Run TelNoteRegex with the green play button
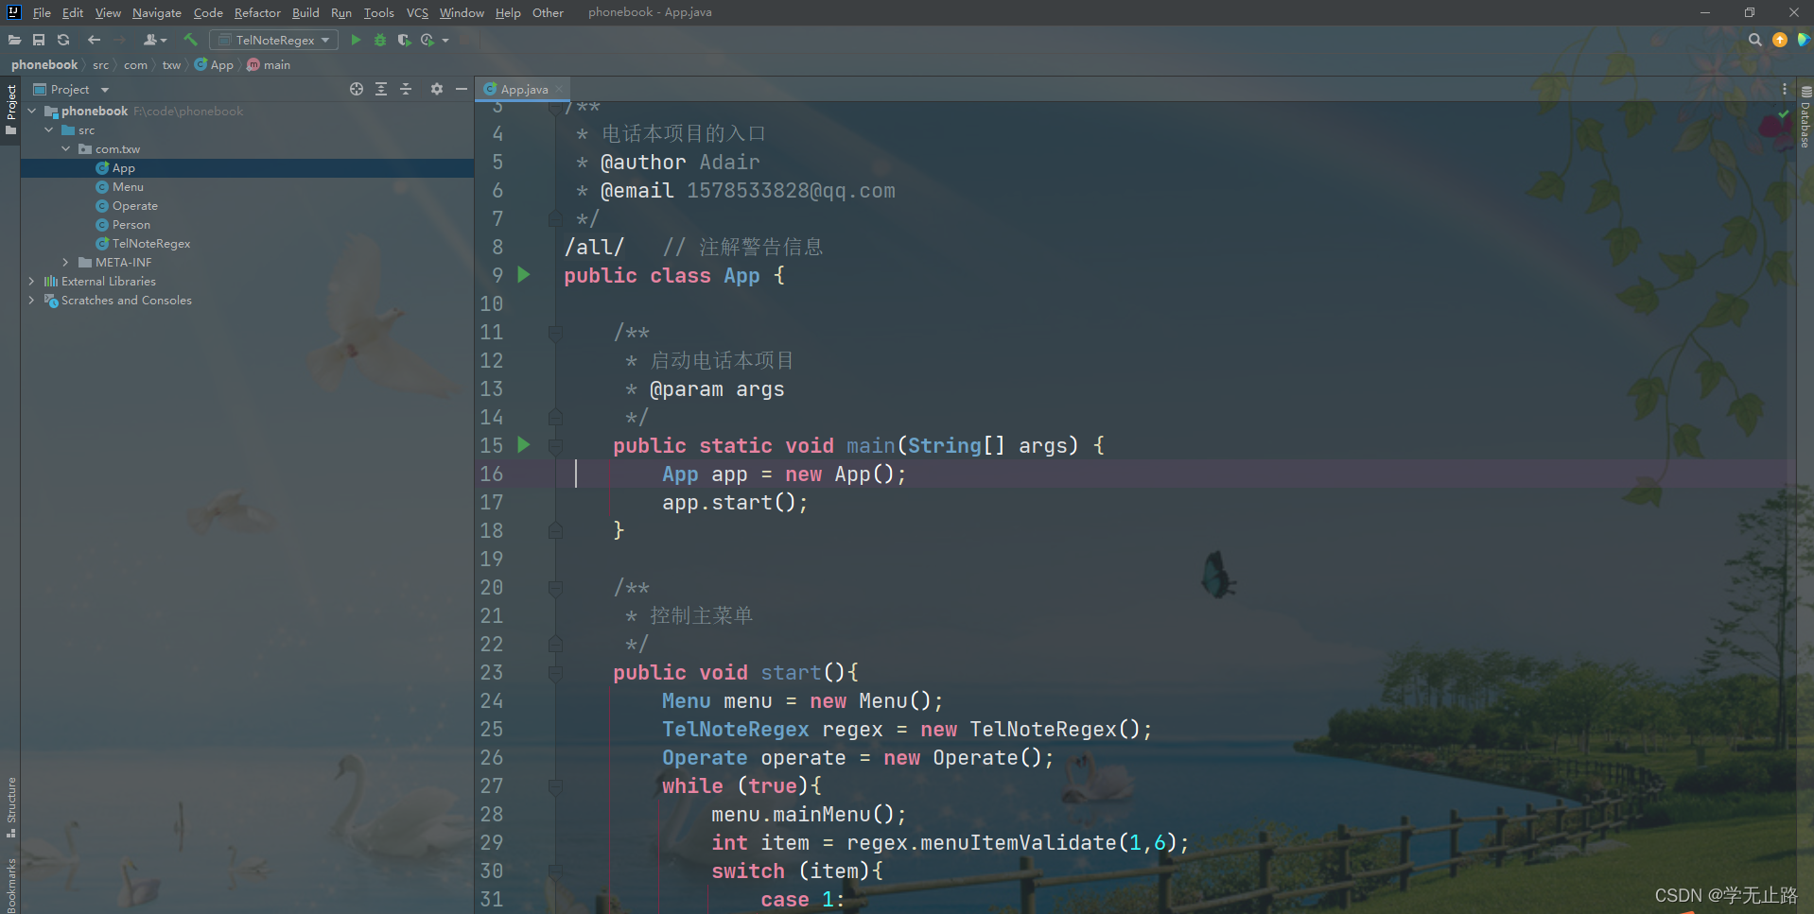The width and height of the screenshot is (1814, 914). pos(356,40)
